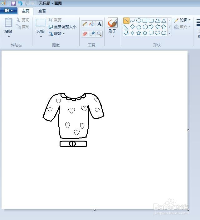Viewport: 200px width, 220px height.
Task: Click the Redo arrow in title bar
Action: [27, 3]
